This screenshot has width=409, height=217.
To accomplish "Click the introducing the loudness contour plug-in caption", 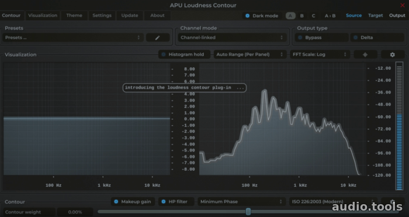I will [185, 88].
